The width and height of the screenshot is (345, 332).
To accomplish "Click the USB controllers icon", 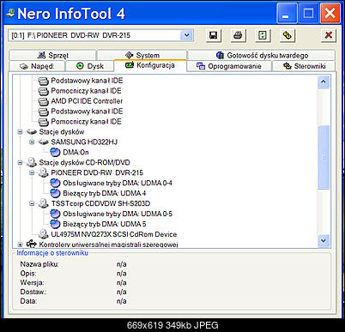I will click(x=32, y=244).
